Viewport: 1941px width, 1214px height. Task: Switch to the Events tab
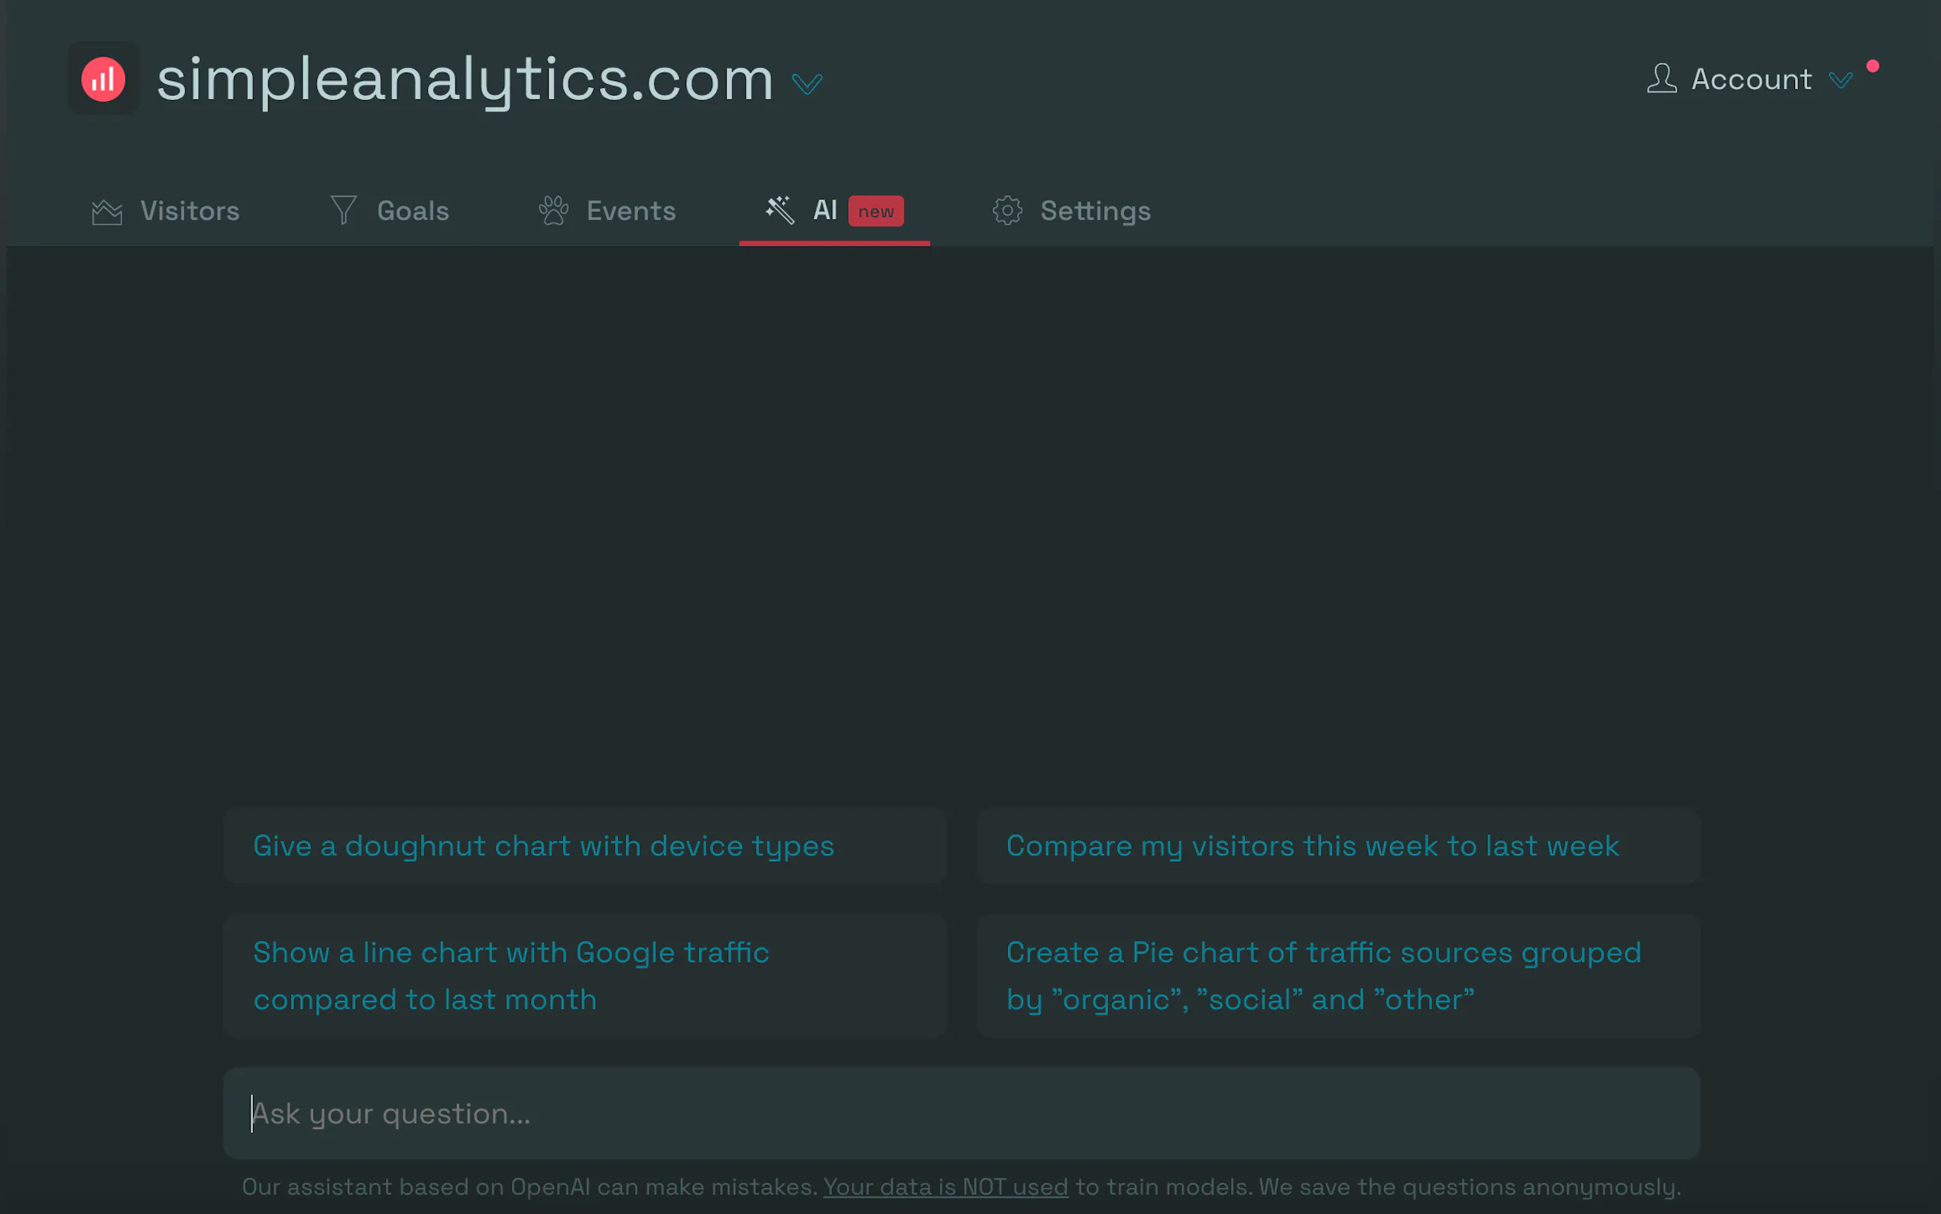click(630, 211)
